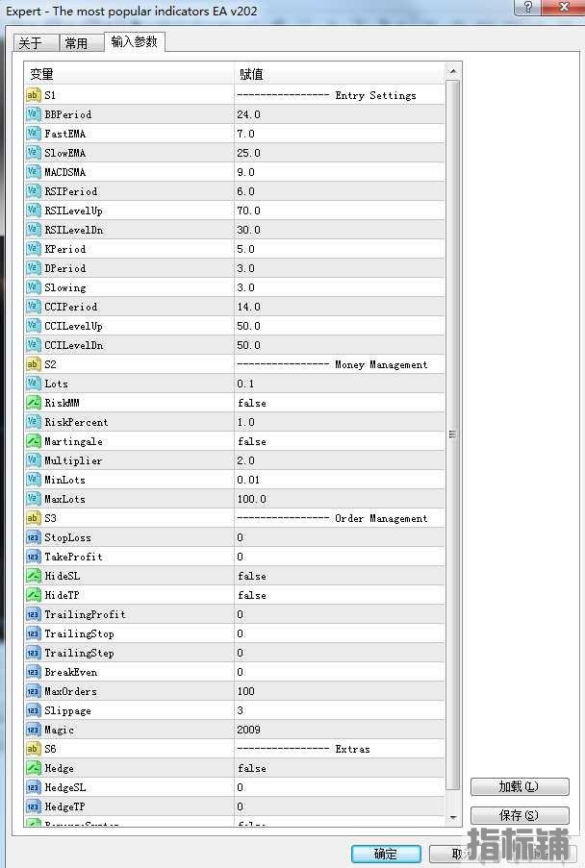Click the Lots value field 0.1
Viewport: 585px width, 868px height.
(x=248, y=384)
